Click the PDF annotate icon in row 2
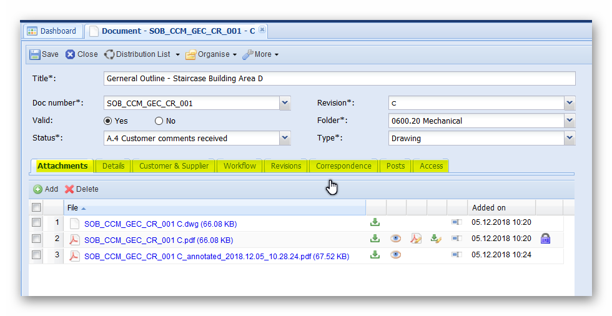Image resolution: width=612 pixels, height=316 pixels. click(x=416, y=239)
